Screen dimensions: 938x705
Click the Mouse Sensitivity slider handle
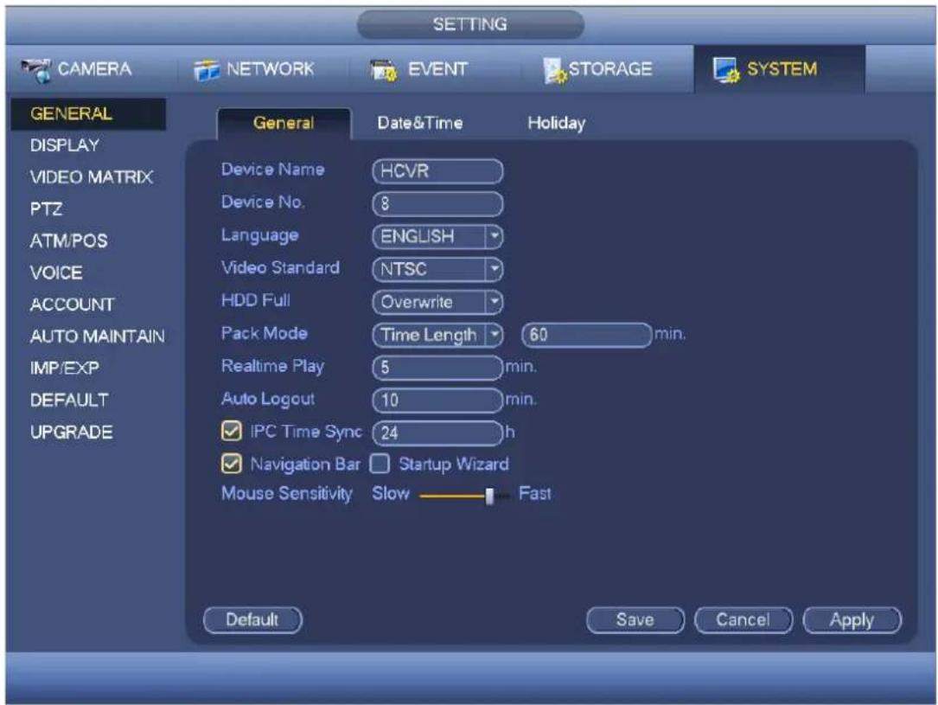point(489,497)
